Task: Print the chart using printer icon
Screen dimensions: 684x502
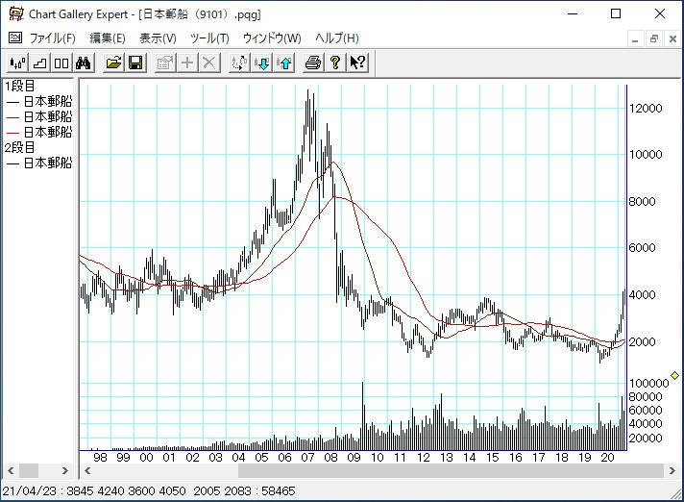Action: (x=312, y=63)
